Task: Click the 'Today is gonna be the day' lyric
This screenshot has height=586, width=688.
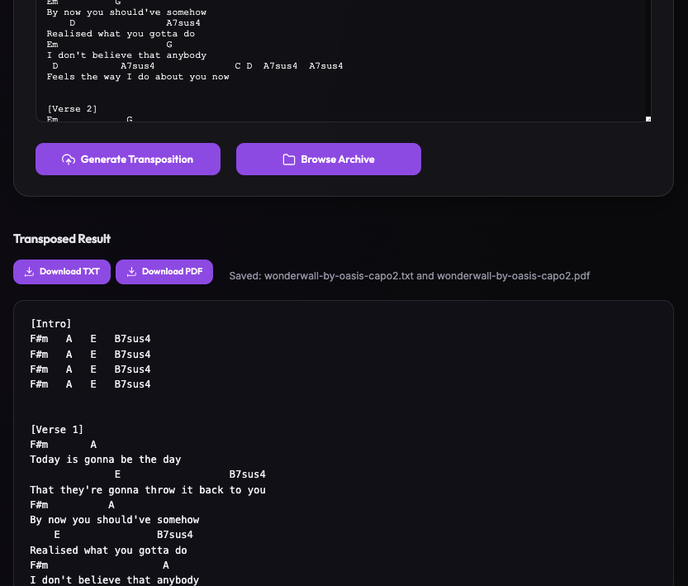Action: 106,460
